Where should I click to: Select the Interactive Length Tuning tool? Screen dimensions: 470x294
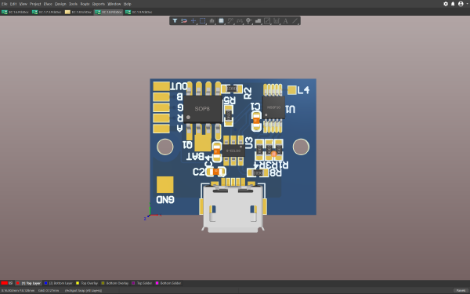point(239,20)
